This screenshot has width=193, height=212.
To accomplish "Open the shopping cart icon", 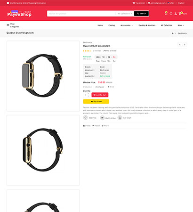I will click(x=180, y=14).
